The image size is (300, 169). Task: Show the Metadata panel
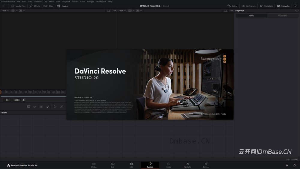[x=266, y=6]
